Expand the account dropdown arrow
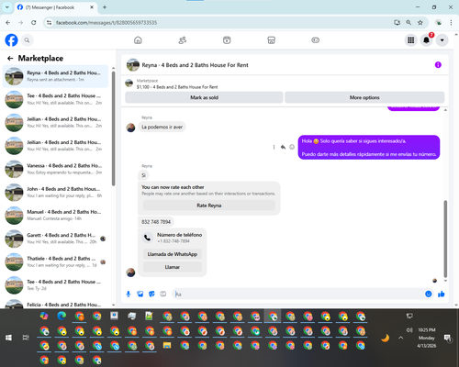 pyautogui.click(x=442, y=40)
